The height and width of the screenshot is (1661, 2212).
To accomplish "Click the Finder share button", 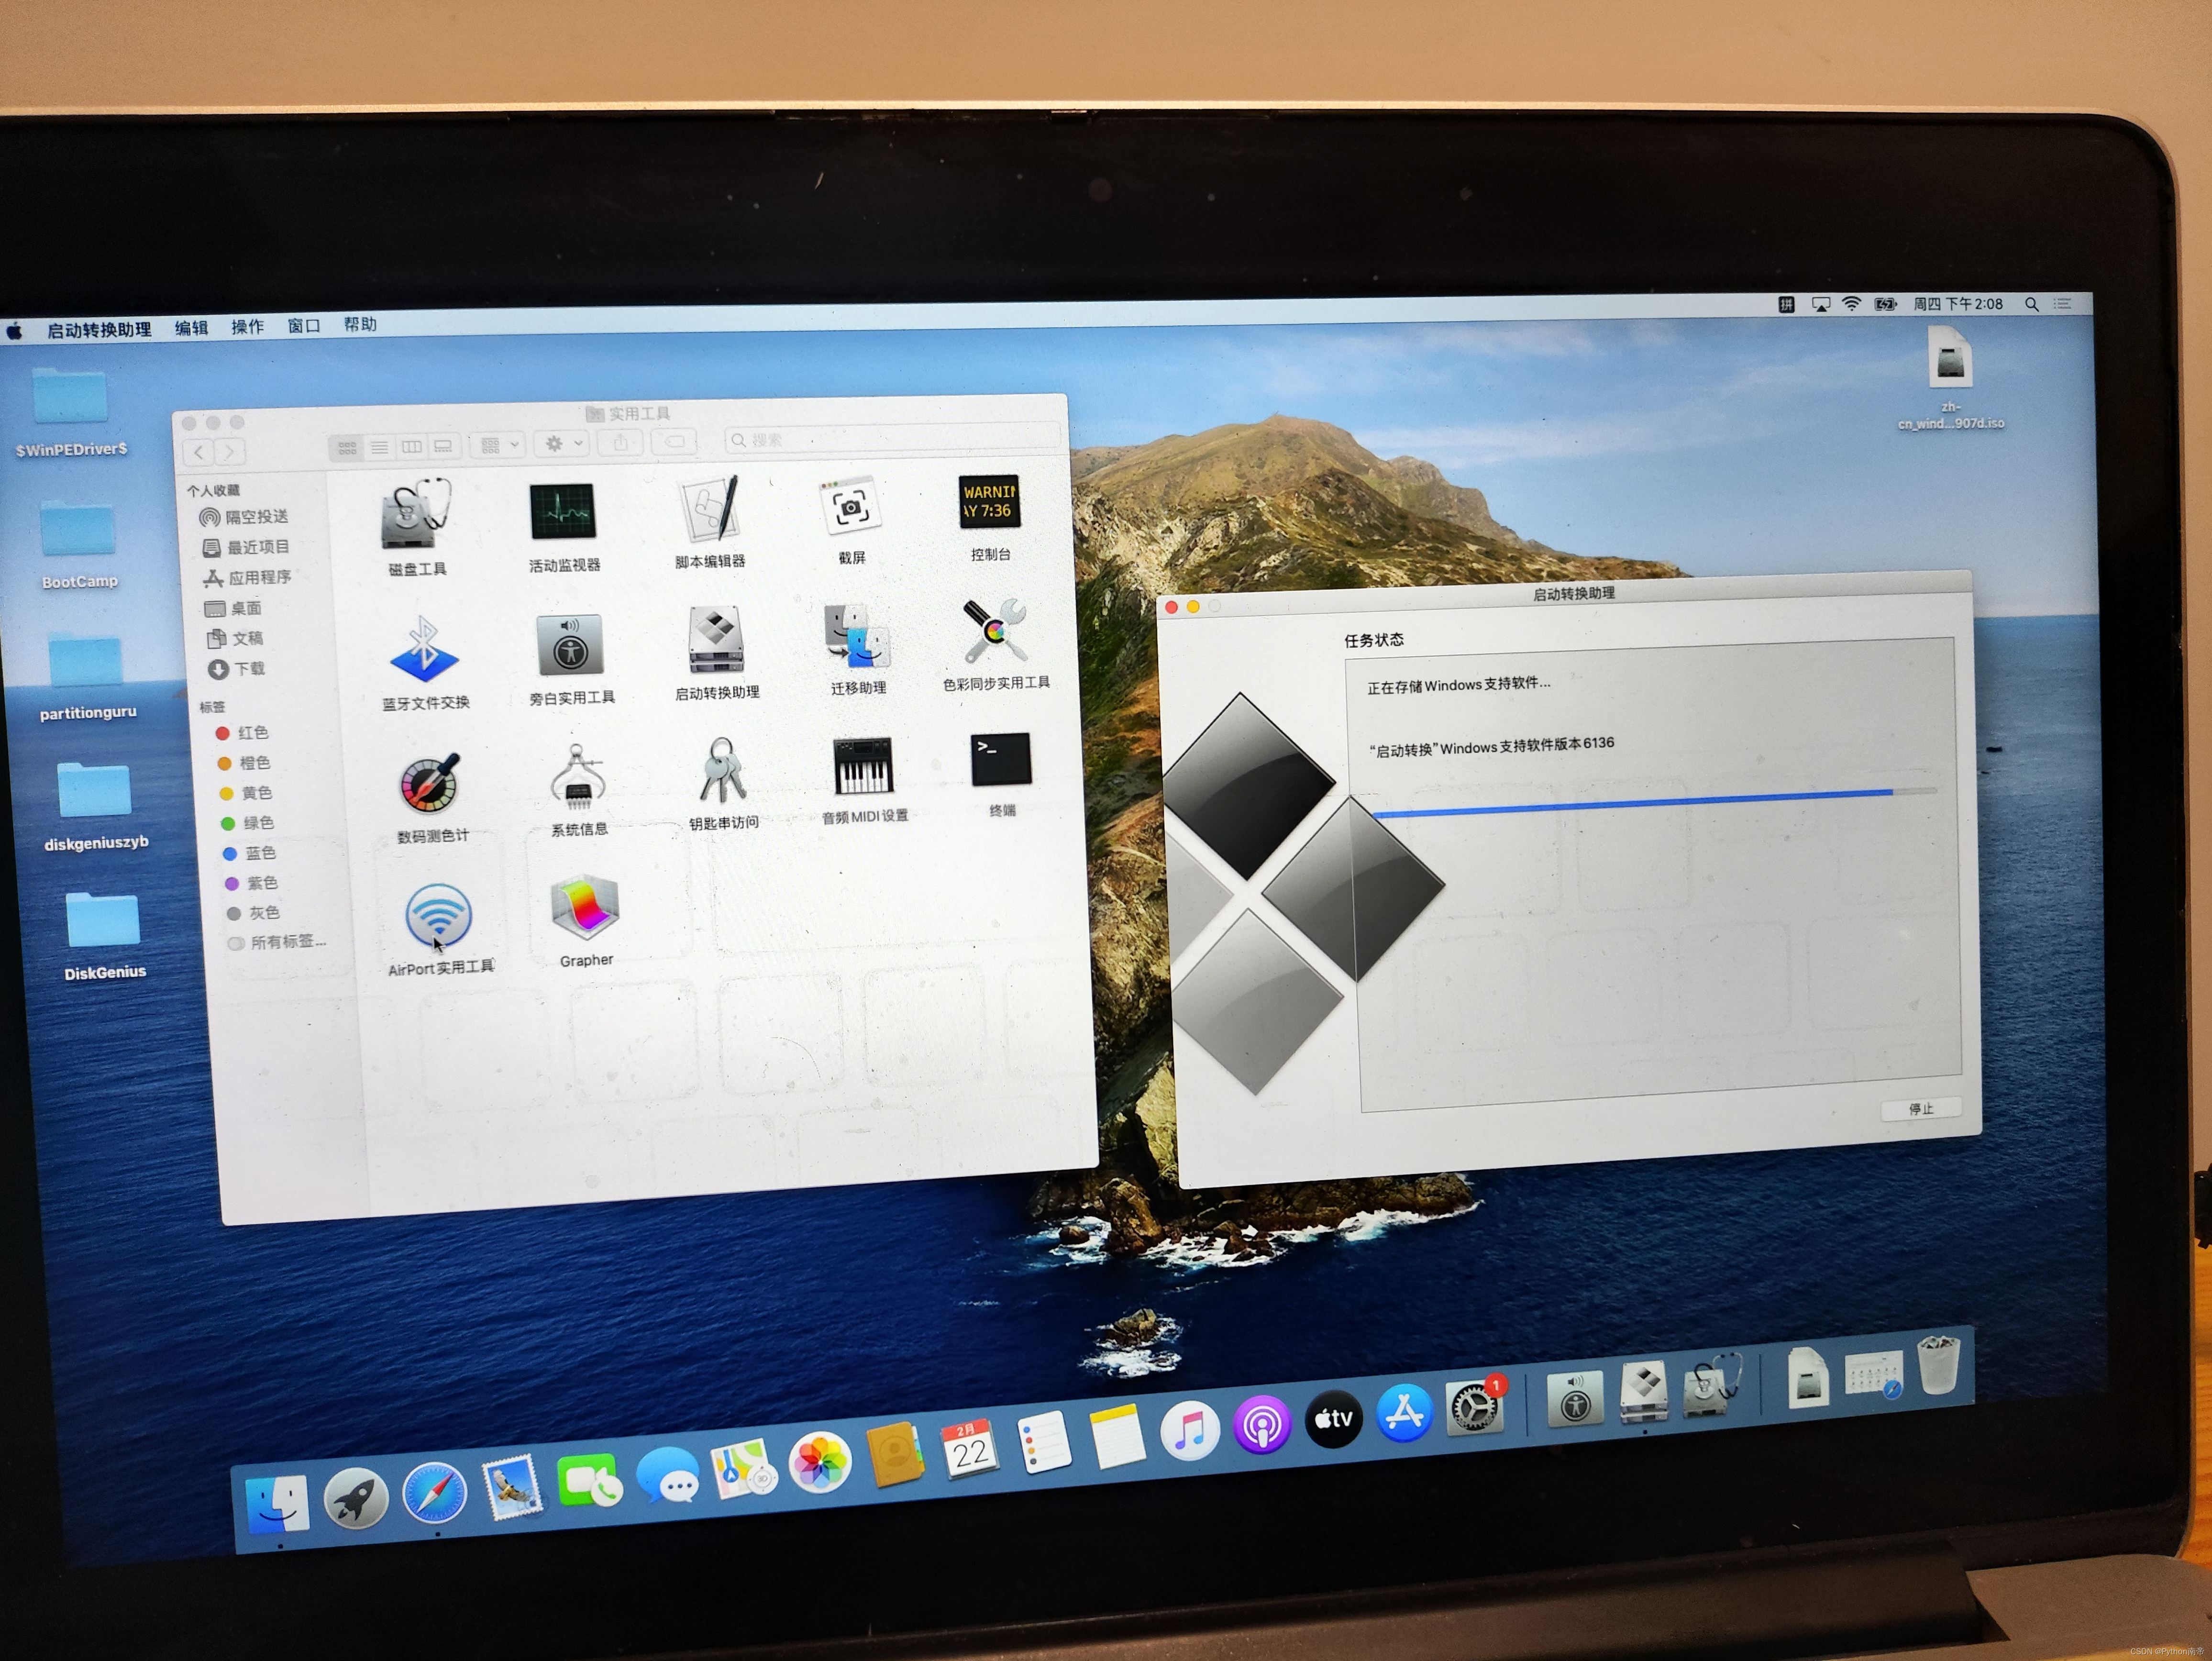I will click(621, 442).
